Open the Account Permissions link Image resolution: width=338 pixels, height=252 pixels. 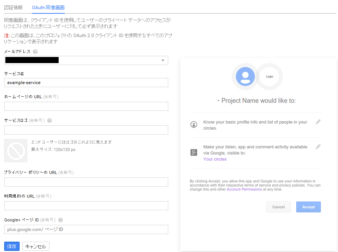(x=244, y=189)
